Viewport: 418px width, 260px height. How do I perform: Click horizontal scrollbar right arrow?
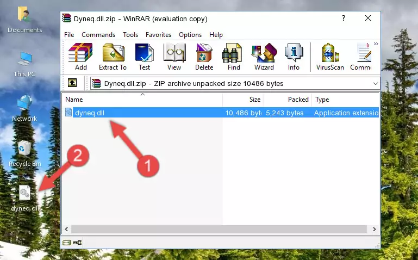pyautogui.click(x=375, y=230)
